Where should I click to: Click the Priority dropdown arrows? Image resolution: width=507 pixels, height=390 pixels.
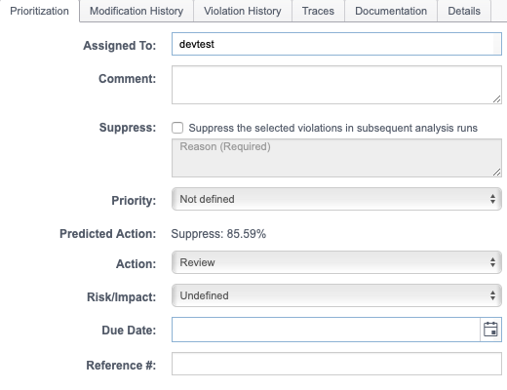tap(492, 199)
